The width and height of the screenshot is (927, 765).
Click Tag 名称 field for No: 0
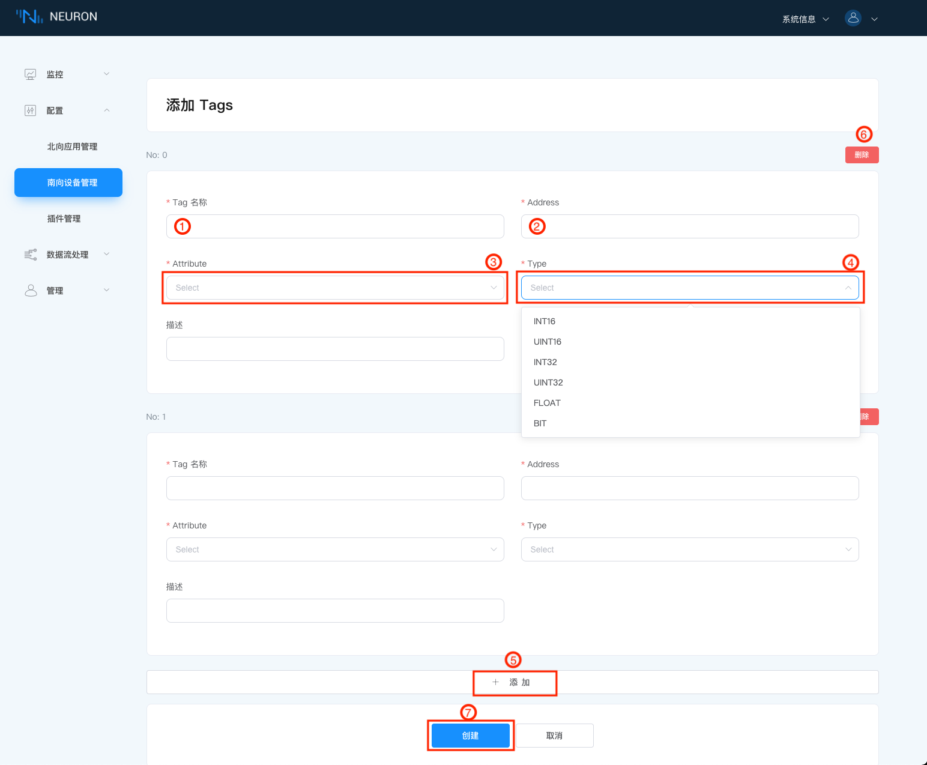point(335,226)
